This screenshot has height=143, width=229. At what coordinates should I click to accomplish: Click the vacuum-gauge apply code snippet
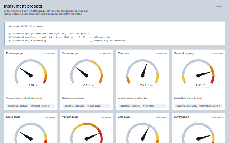87,106
